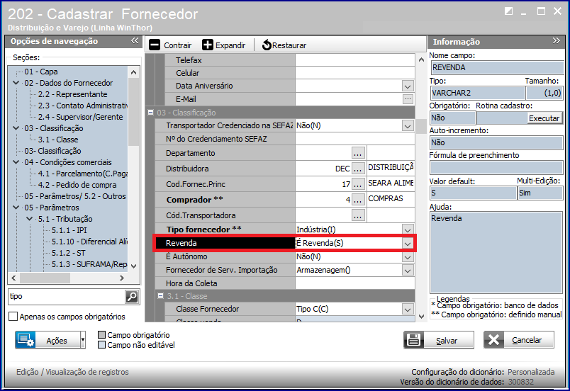Viewport: 570px width, 391px height.
Task: Open the Revenda dropdown
Action: tap(408, 243)
